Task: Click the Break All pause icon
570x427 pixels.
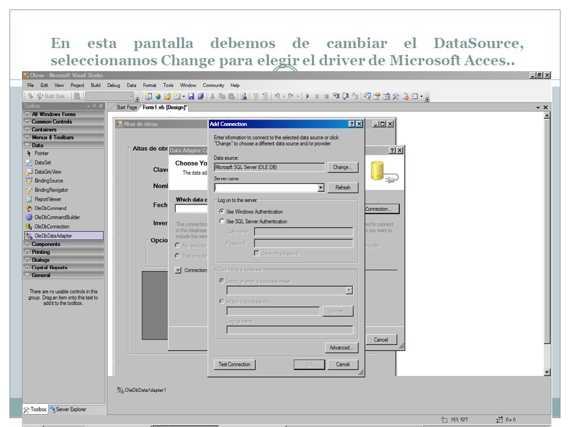Action: (317, 96)
